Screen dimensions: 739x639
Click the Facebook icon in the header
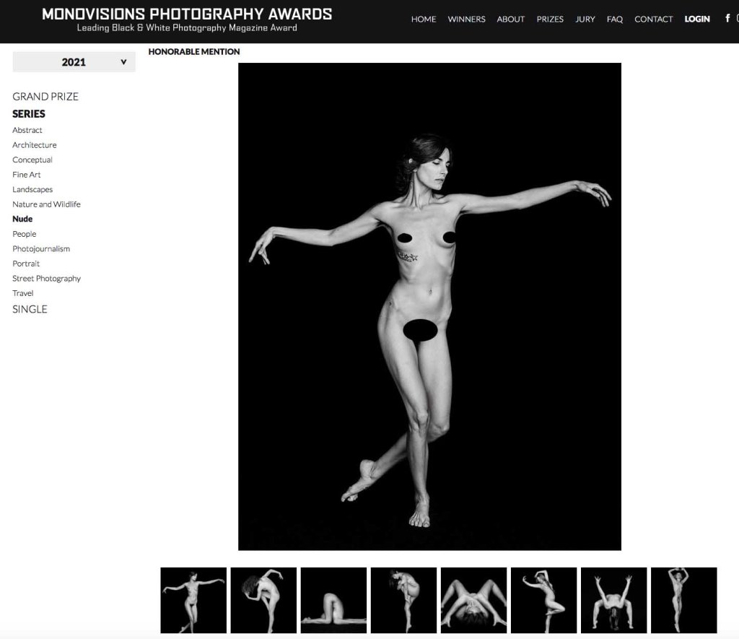click(727, 19)
